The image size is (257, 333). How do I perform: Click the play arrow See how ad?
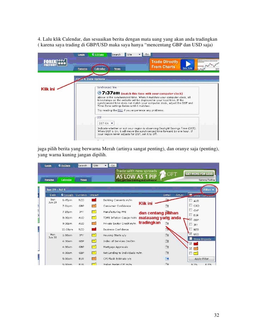187,64
